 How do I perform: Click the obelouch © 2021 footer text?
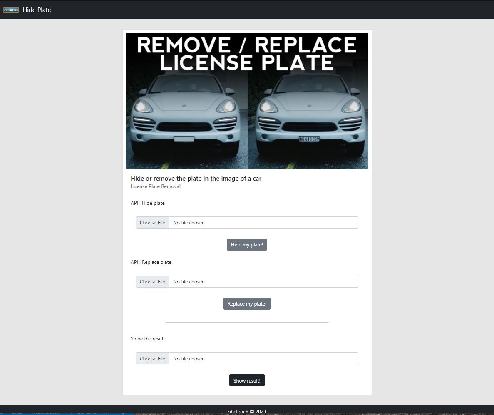(247, 411)
